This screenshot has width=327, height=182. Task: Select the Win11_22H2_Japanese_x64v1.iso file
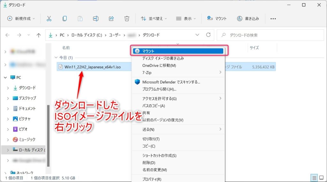coord(93,67)
